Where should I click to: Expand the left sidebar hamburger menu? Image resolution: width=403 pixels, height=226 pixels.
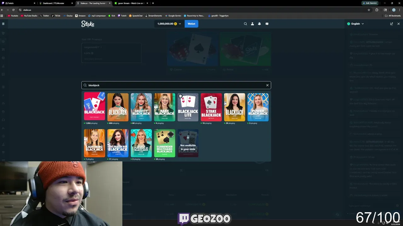point(3,24)
